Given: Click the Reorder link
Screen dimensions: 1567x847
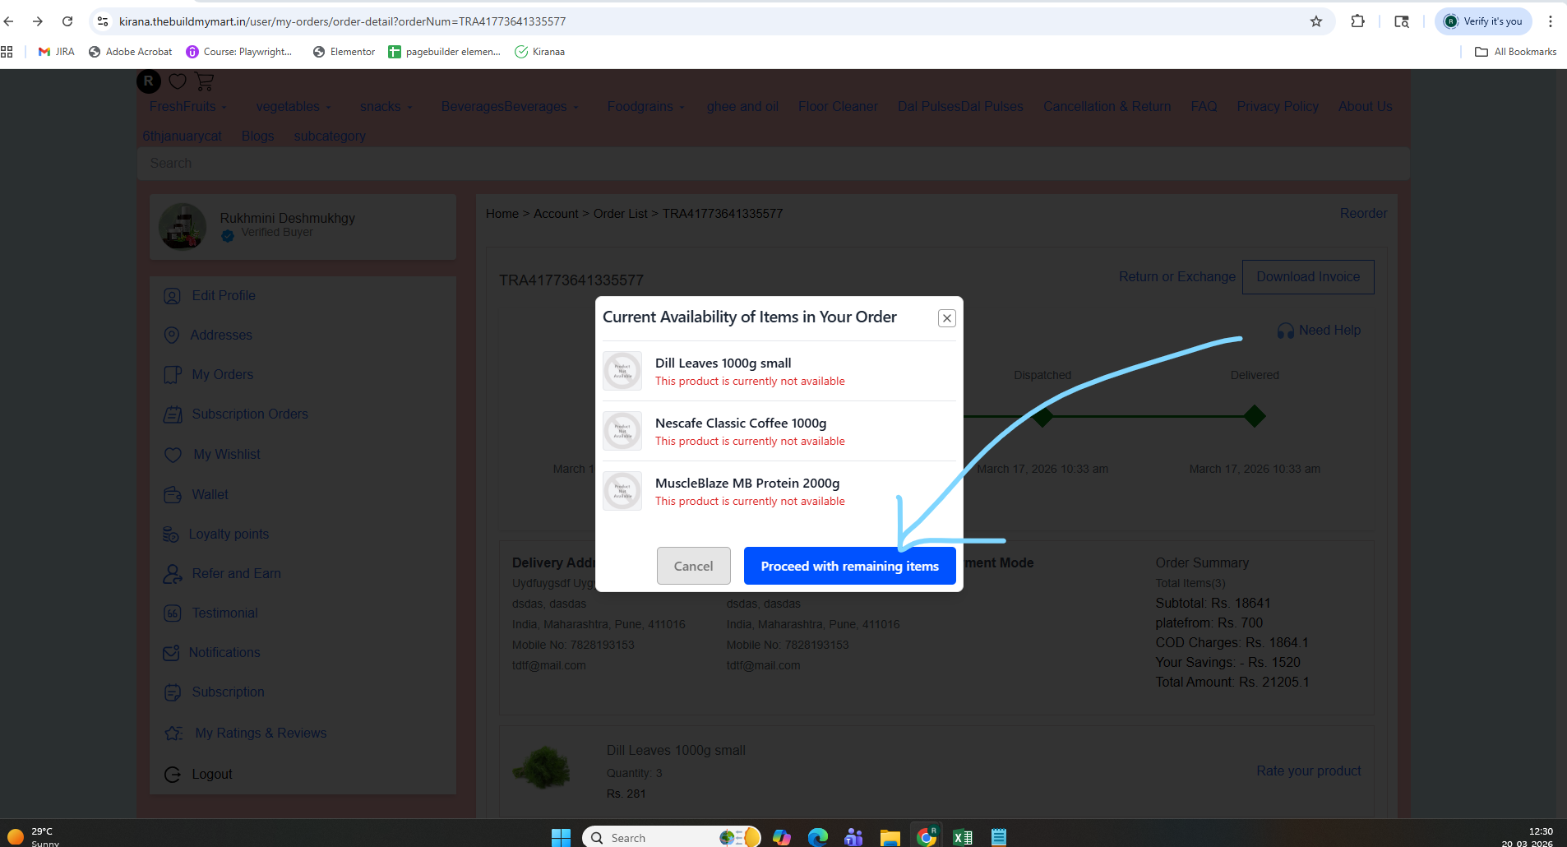Looking at the screenshot, I should point(1363,214).
